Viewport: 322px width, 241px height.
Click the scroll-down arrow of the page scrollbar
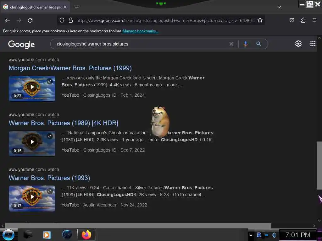point(319,221)
